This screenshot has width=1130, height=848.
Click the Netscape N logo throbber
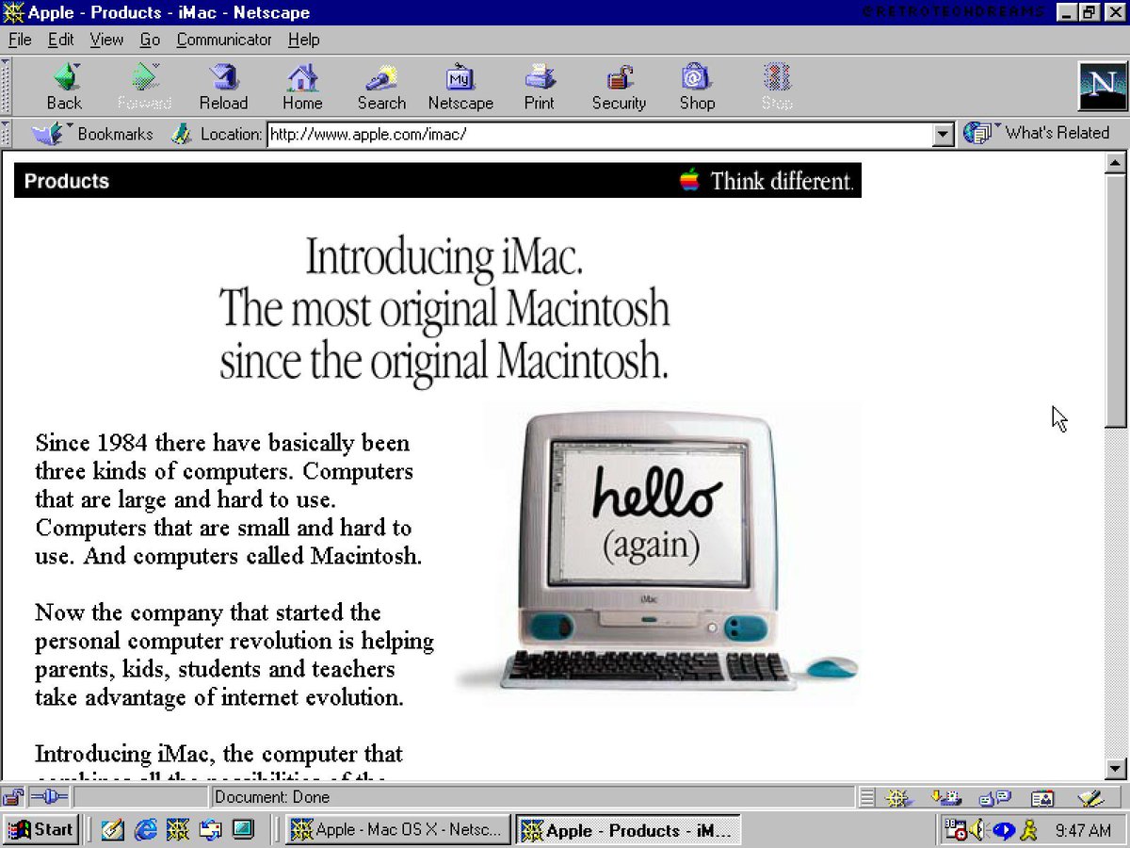tap(1102, 87)
